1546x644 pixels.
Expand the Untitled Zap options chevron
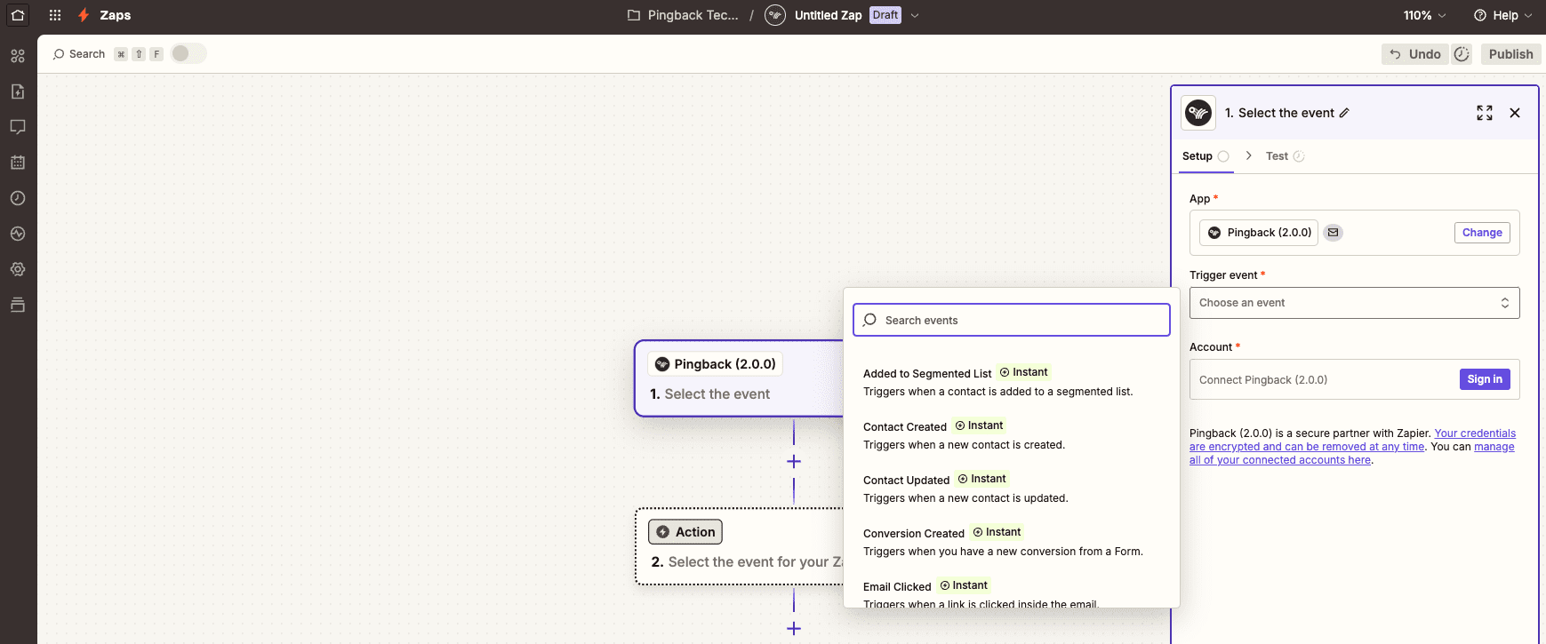coord(915,15)
